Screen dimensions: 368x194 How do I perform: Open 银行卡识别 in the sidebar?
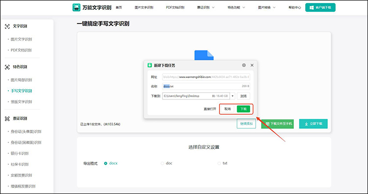point(20,153)
